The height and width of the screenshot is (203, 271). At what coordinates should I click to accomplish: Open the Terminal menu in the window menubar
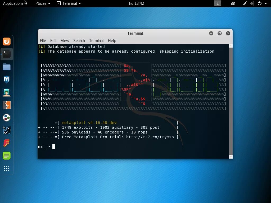coord(96,40)
